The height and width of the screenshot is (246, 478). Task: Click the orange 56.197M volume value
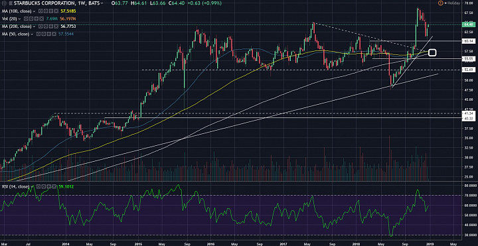(68, 19)
